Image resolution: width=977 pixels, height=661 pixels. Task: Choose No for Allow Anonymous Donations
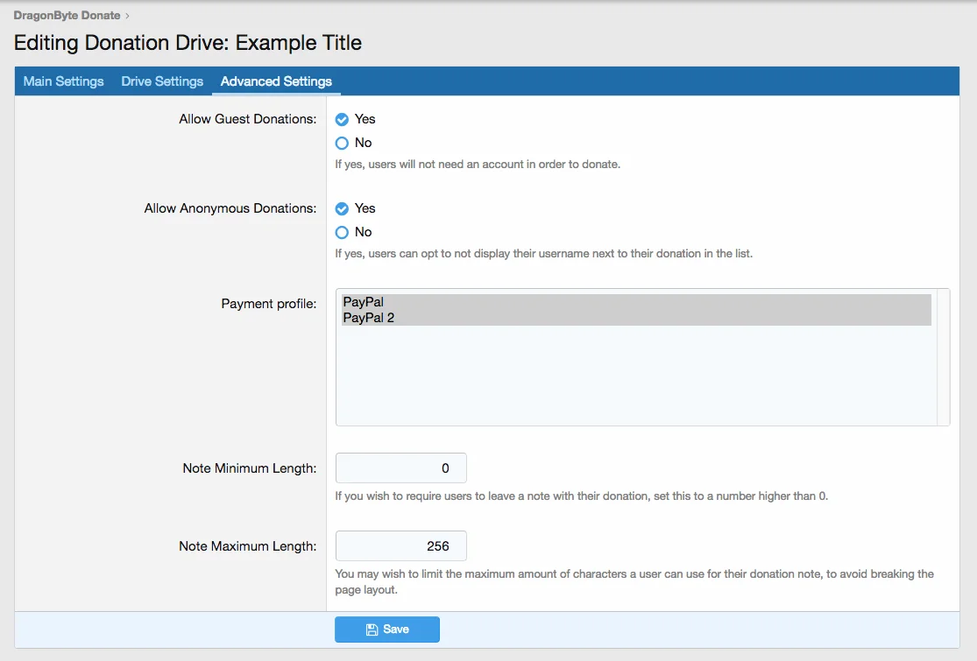point(343,232)
